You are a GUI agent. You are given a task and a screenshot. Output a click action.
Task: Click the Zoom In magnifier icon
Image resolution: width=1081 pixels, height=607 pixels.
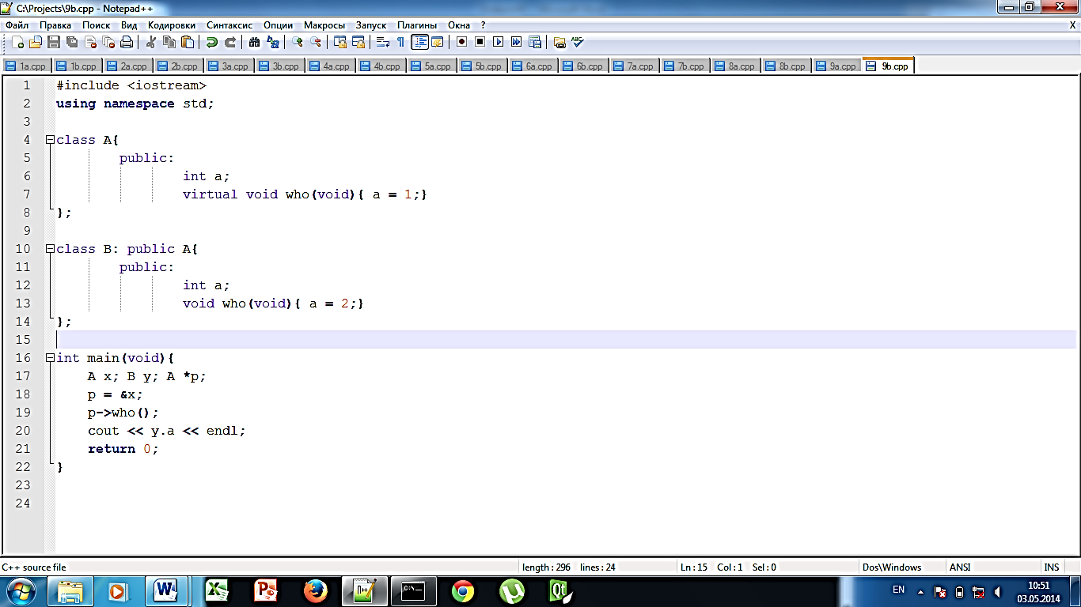coord(297,42)
